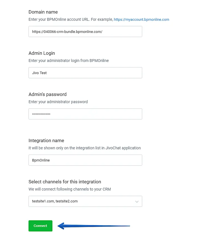Click the "Admin Login" heading label
The height and width of the screenshot is (240, 199).
[42, 53]
